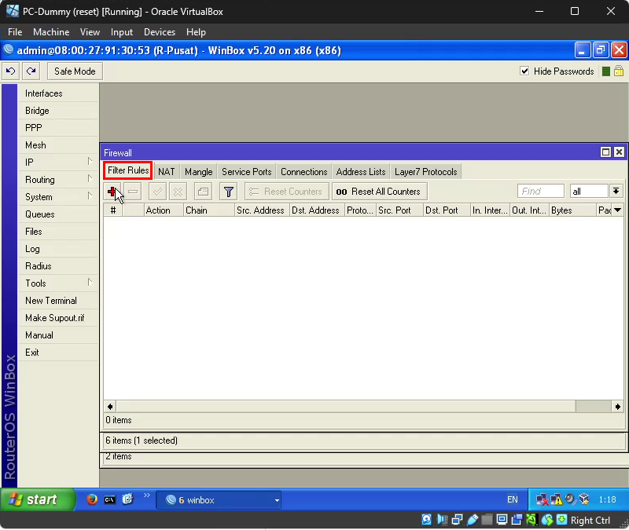Click the padlock icon at top right
This screenshot has width=629, height=530.
coord(619,71)
